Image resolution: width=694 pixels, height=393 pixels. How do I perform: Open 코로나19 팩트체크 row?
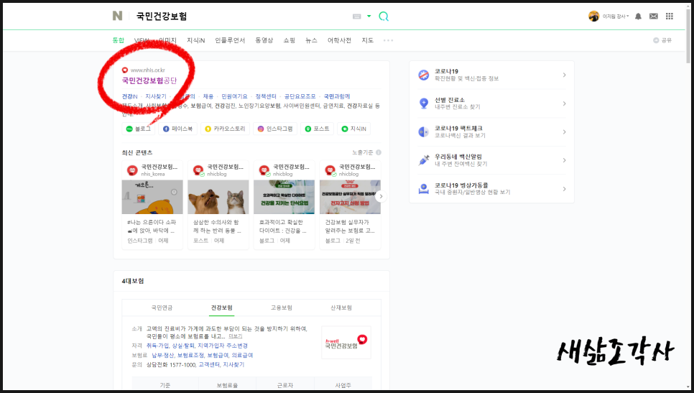491,132
